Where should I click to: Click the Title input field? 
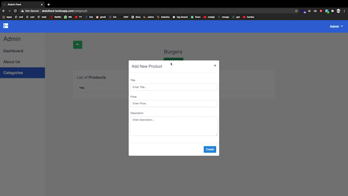pyautogui.click(x=174, y=87)
